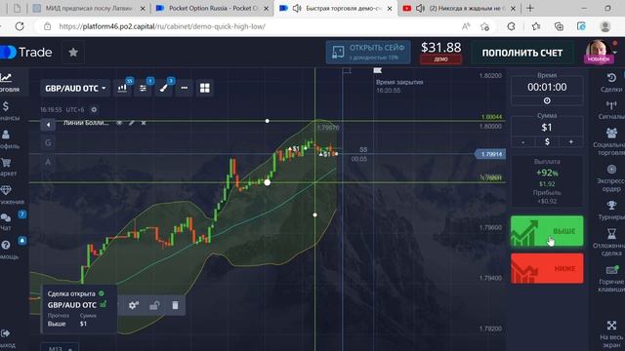Click the red Lower trade button
625x351 pixels.
pos(547,268)
